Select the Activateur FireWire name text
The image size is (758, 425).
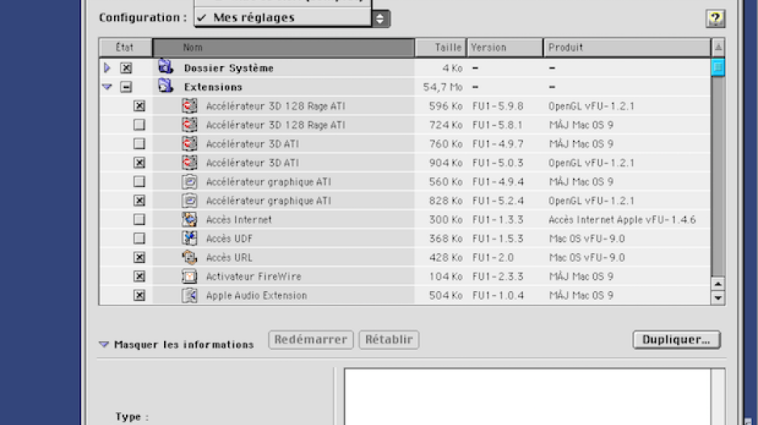pos(254,277)
